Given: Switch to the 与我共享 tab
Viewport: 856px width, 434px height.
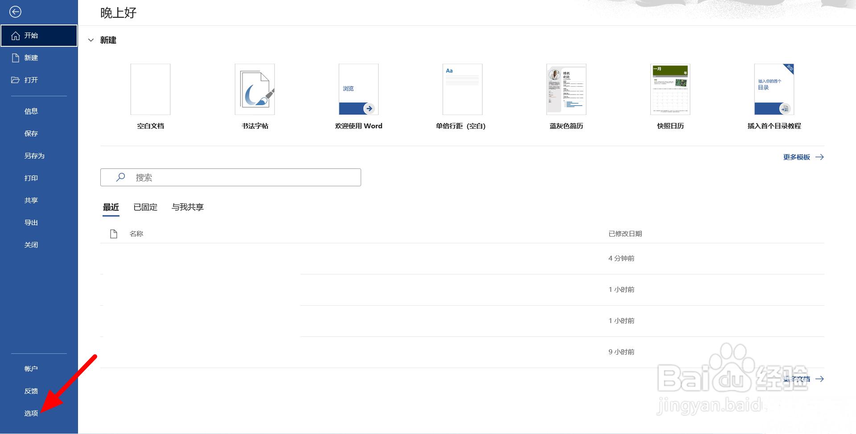Looking at the screenshot, I should click(x=187, y=207).
